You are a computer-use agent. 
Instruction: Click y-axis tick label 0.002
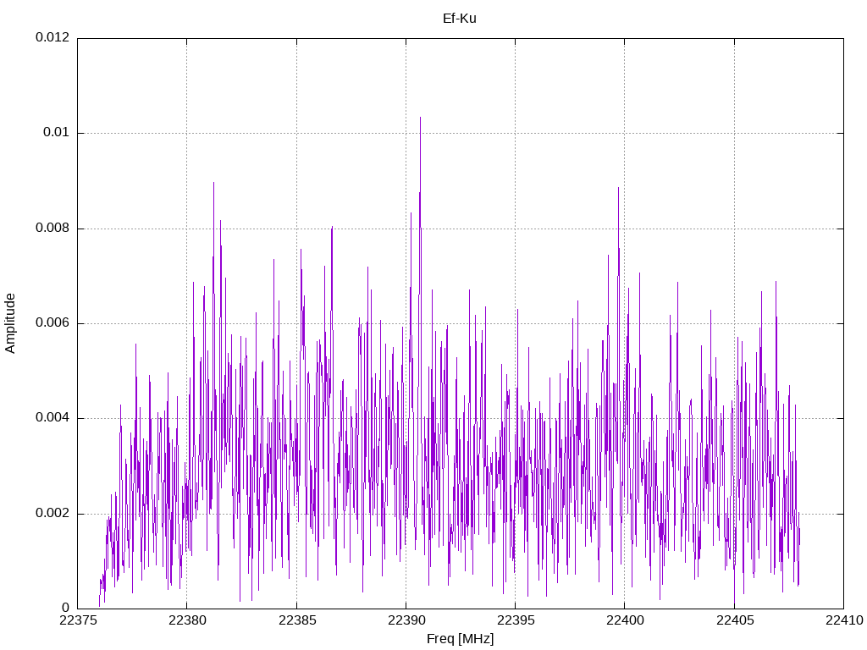tap(52, 513)
